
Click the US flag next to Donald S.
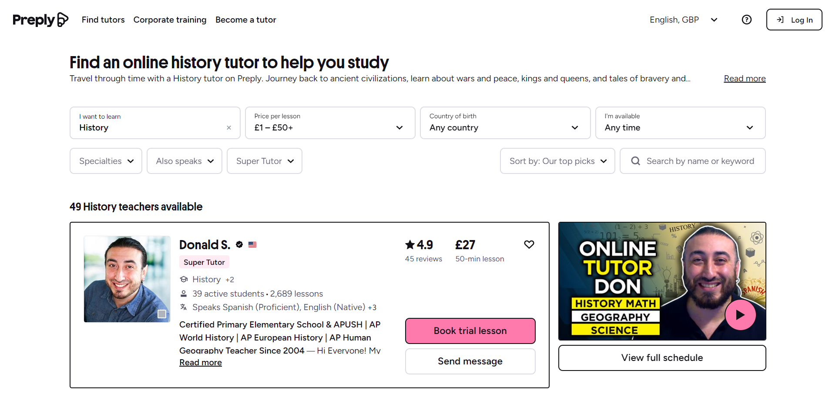tap(252, 245)
